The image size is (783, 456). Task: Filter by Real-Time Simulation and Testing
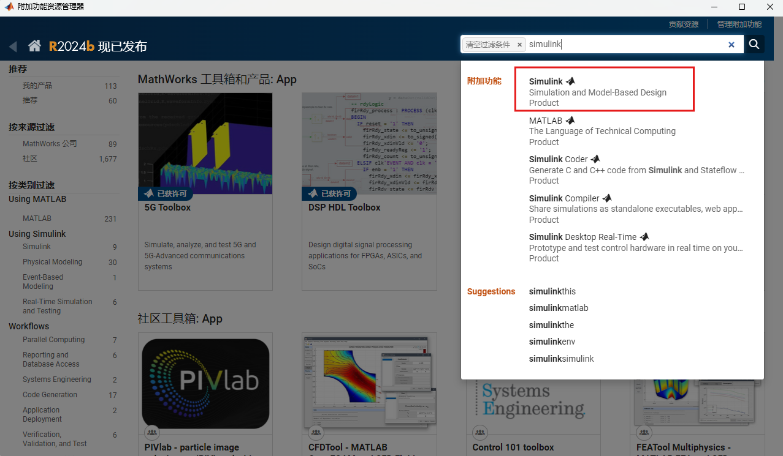click(x=57, y=306)
